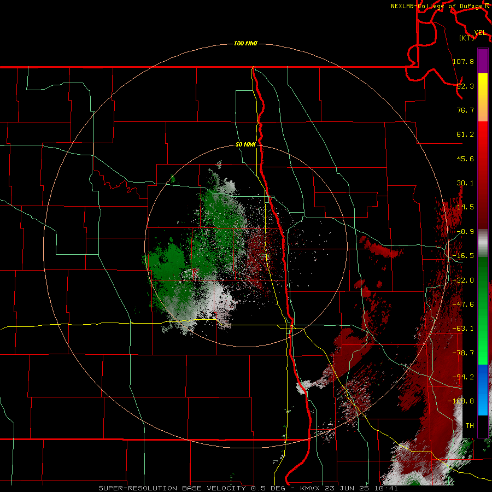Click the "100 NMI" range ring label
This screenshot has height=492, width=492.
tap(245, 43)
